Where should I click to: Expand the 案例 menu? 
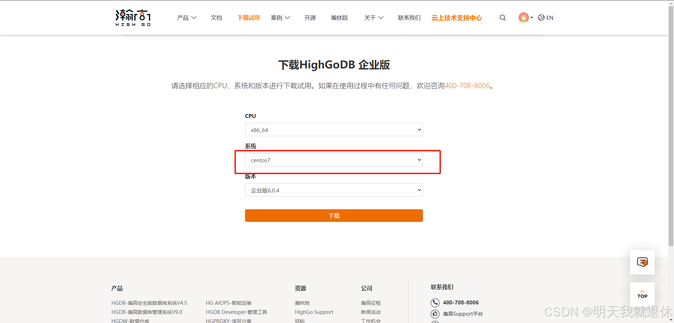click(280, 18)
